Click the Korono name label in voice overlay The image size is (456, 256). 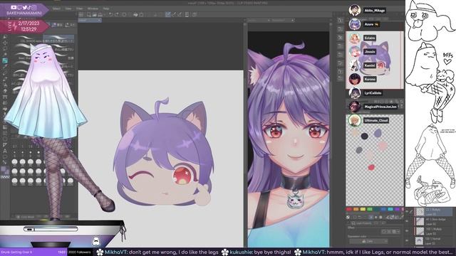pyautogui.click(x=370, y=79)
